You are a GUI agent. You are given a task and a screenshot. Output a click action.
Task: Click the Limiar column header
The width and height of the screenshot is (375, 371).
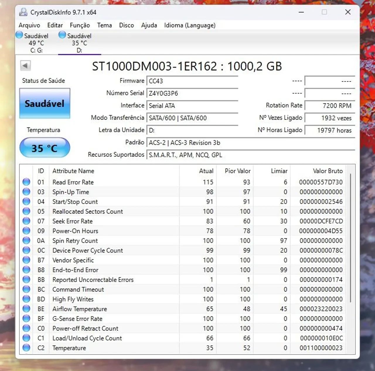(x=272, y=171)
